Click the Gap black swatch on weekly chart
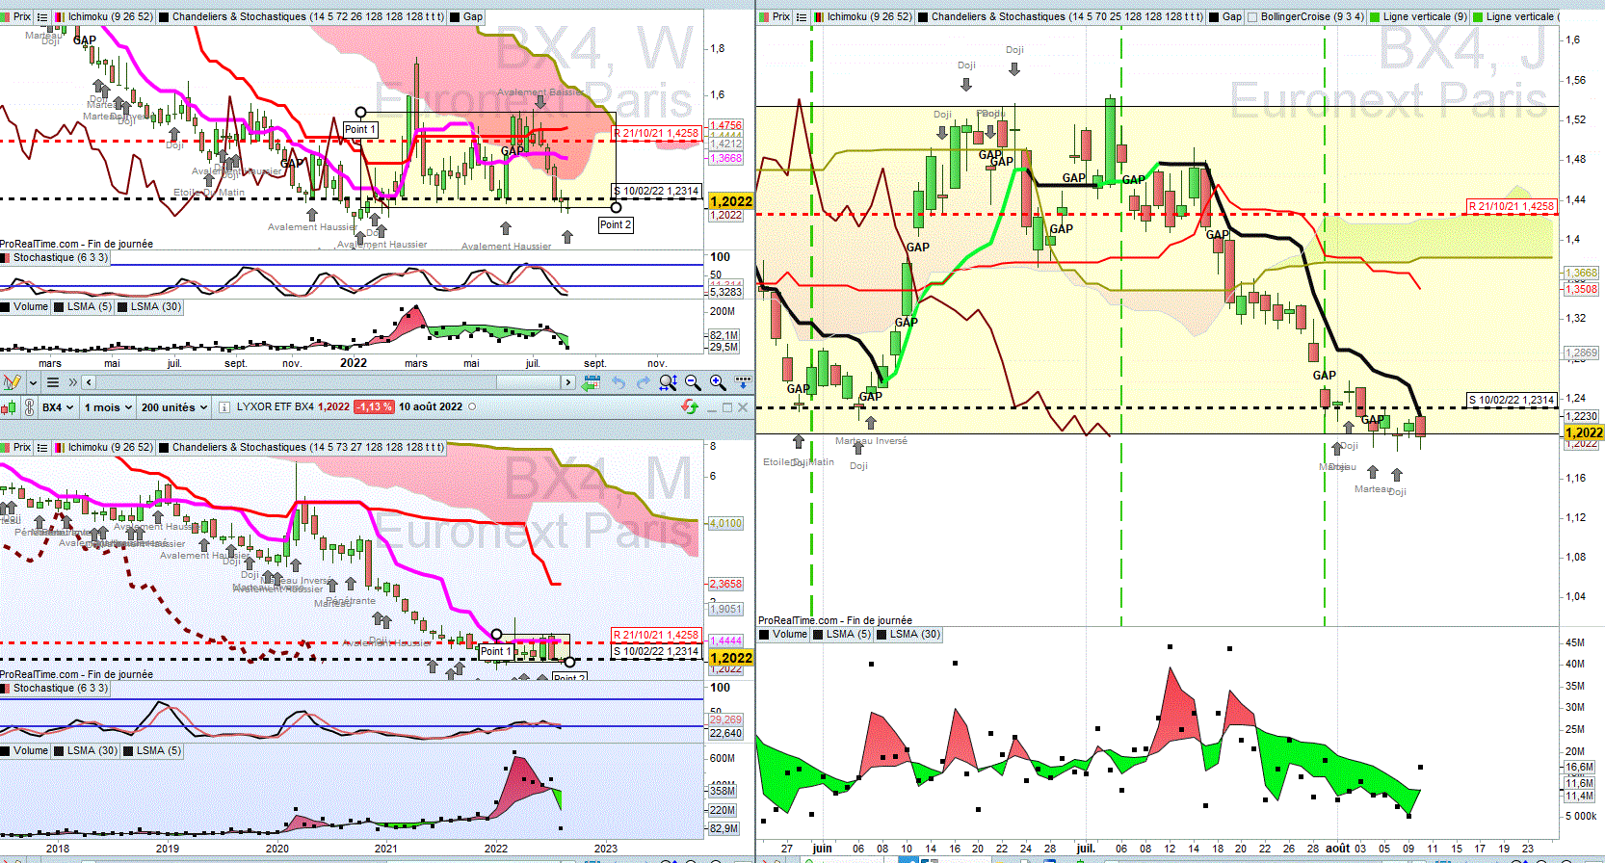The image size is (1605, 863). 456,16
